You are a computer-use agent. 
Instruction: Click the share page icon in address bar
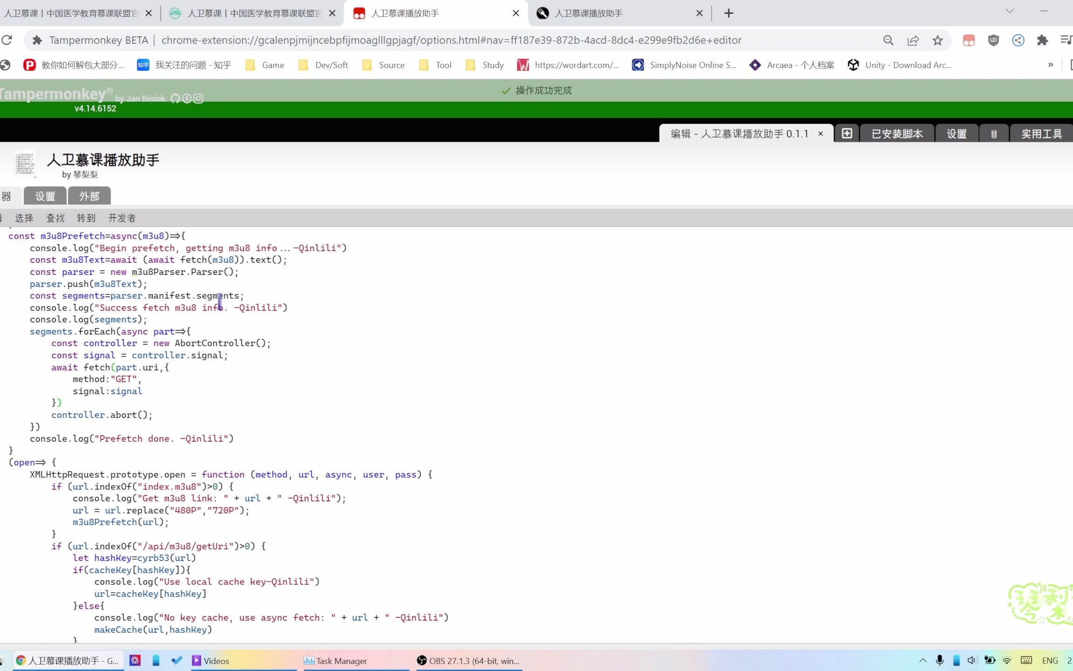[913, 40]
